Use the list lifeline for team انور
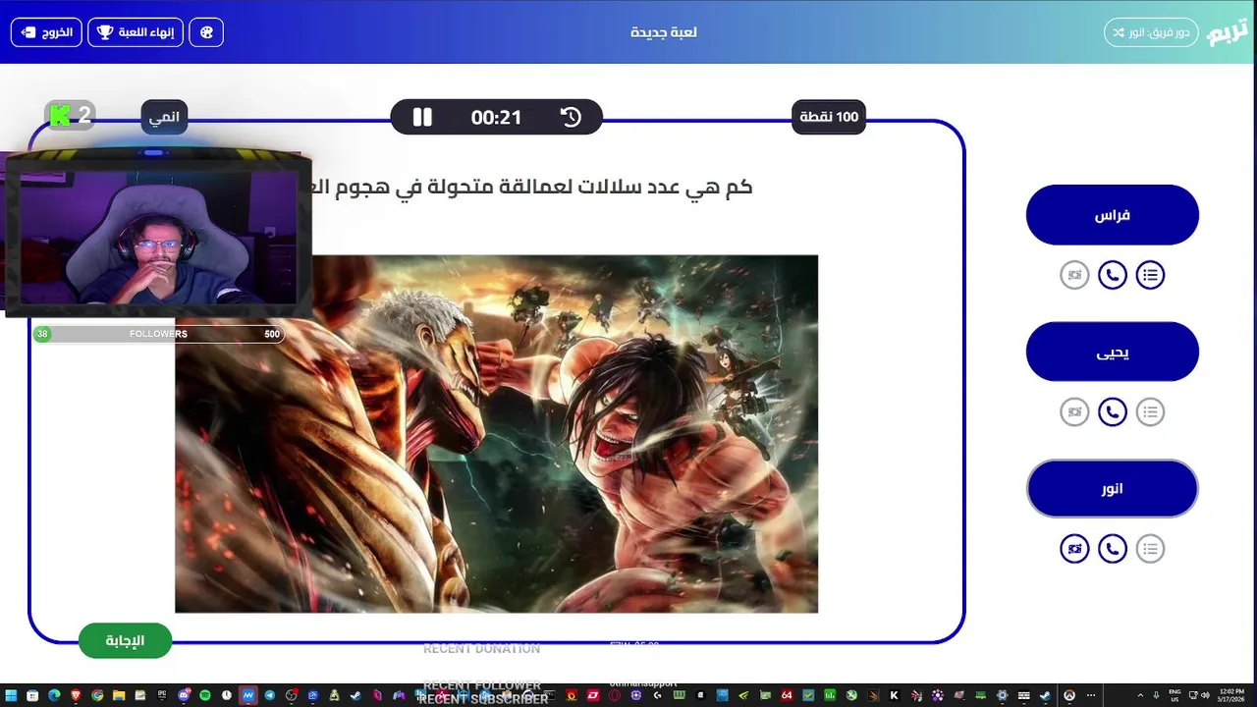Viewport: 1257px width, 707px height. [1150, 548]
